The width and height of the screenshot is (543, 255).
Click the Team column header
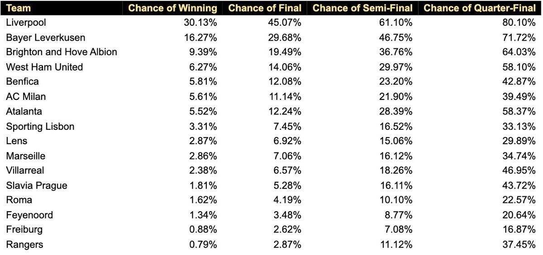click(19, 8)
